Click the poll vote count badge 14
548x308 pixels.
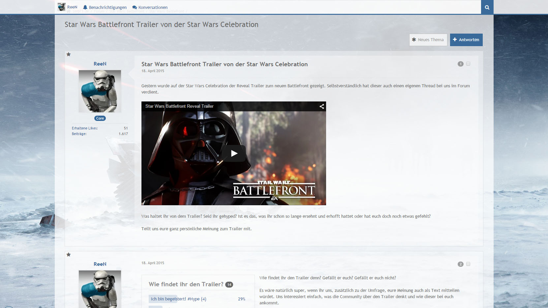click(x=229, y=285)
